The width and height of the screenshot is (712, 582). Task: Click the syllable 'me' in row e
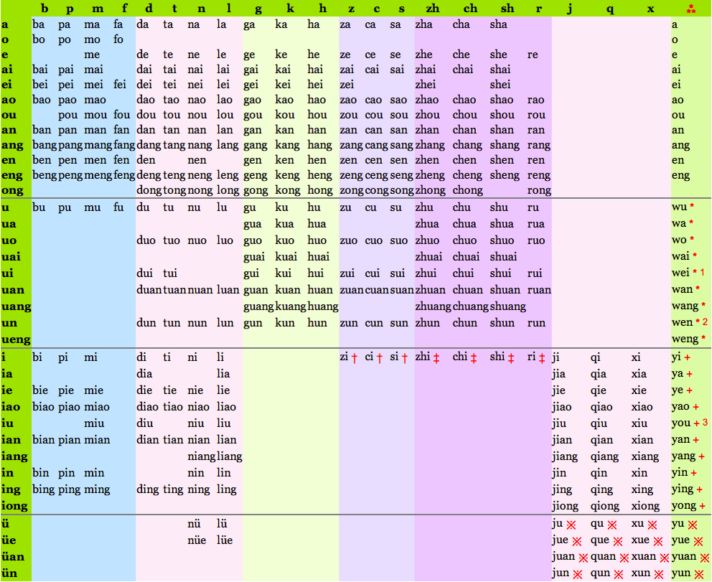click(92, 55)
